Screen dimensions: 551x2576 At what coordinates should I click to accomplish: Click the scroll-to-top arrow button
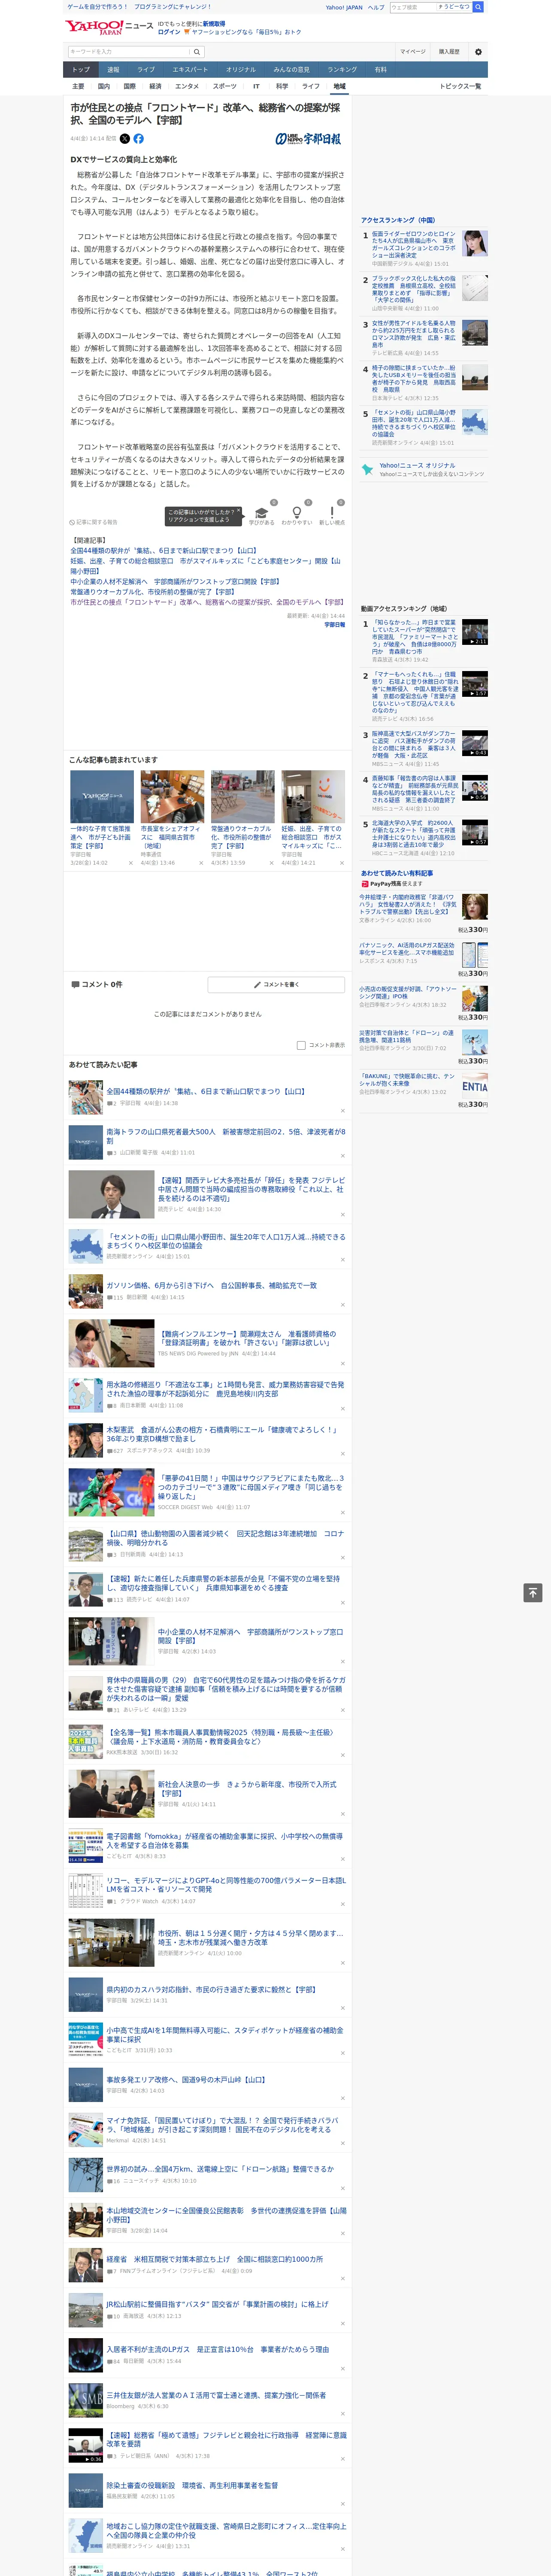532,1592
